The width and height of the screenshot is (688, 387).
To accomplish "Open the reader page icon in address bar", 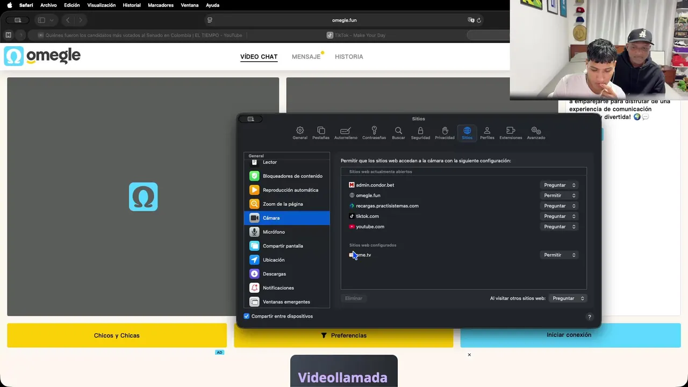I will [x=210, y=20].
